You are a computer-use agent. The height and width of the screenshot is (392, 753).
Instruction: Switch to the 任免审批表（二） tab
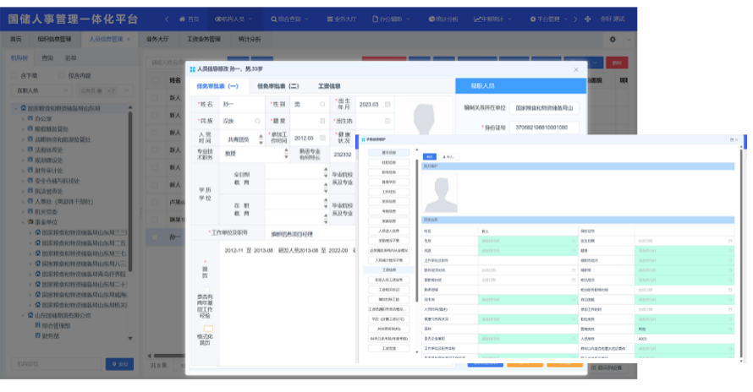278,86
